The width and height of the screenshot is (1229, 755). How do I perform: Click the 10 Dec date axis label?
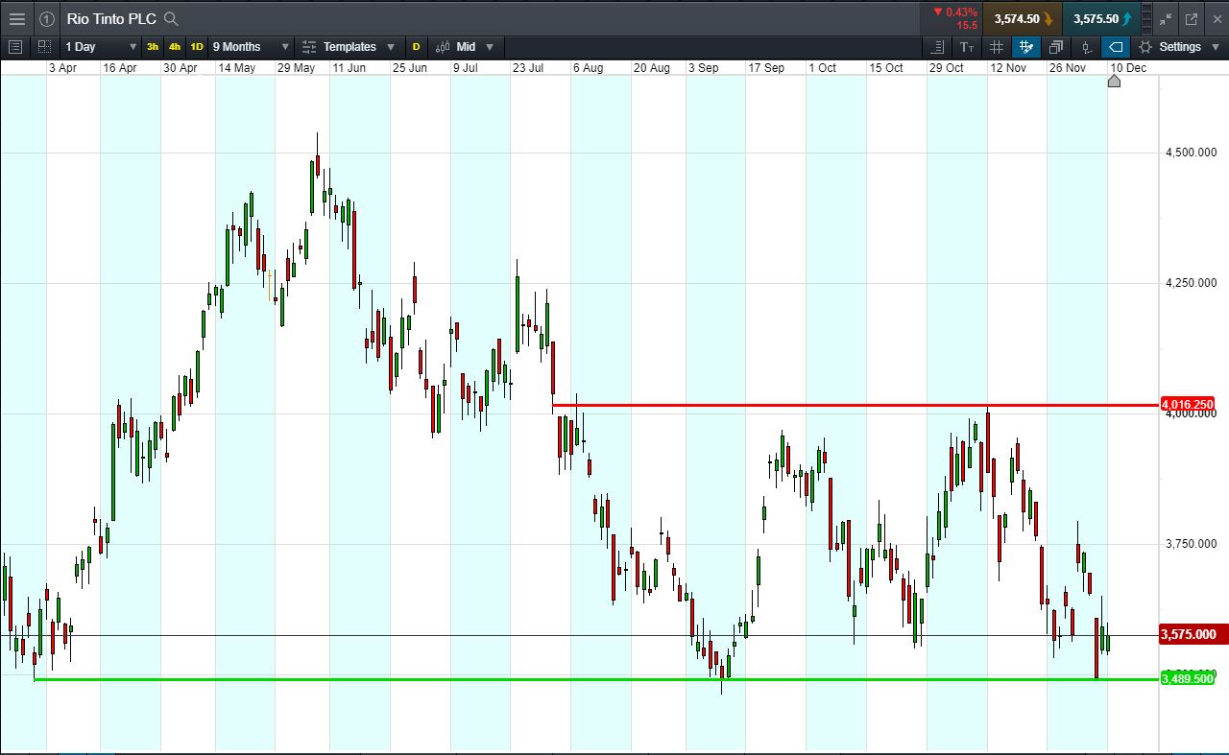tap(1128, 68)
